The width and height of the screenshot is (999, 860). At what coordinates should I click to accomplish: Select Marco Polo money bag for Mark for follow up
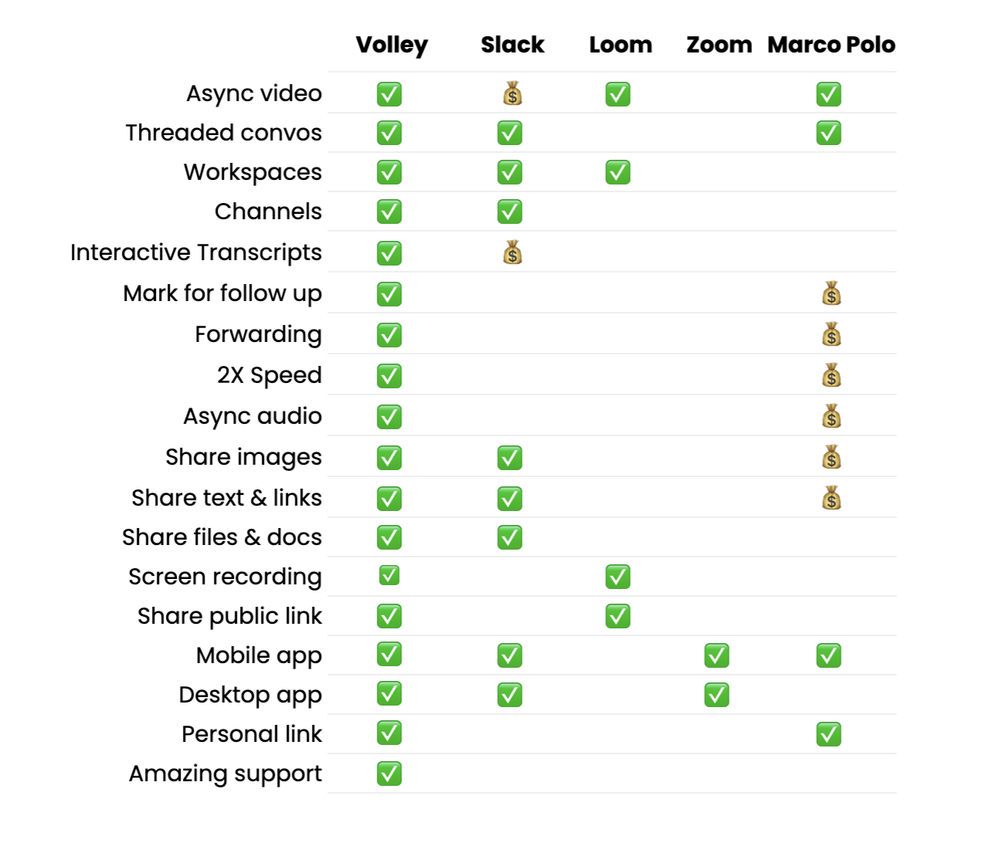(831, 293)
